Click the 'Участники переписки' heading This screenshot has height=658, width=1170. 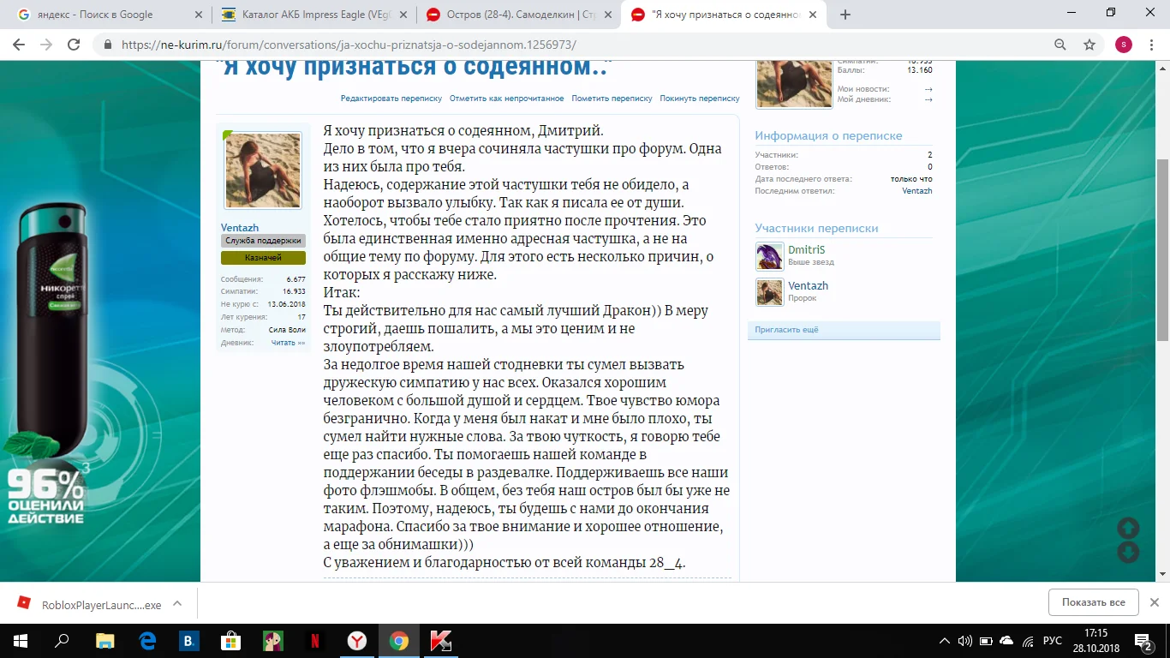[816, 228]
